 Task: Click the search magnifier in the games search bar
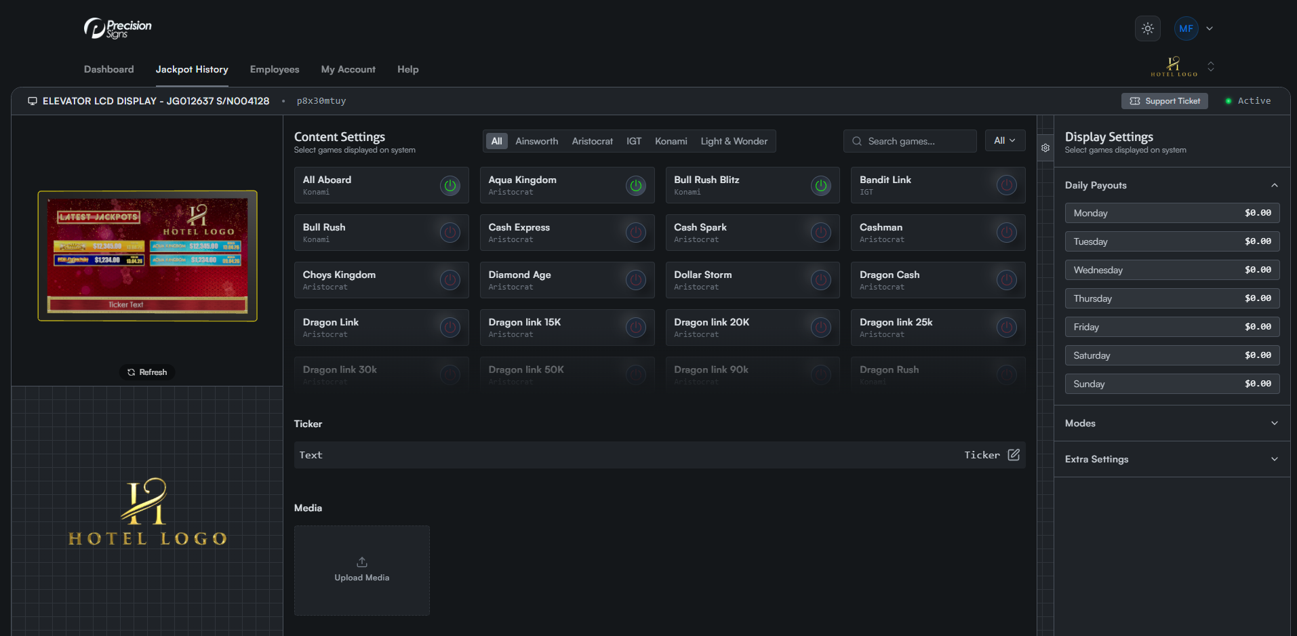point(856,141)
